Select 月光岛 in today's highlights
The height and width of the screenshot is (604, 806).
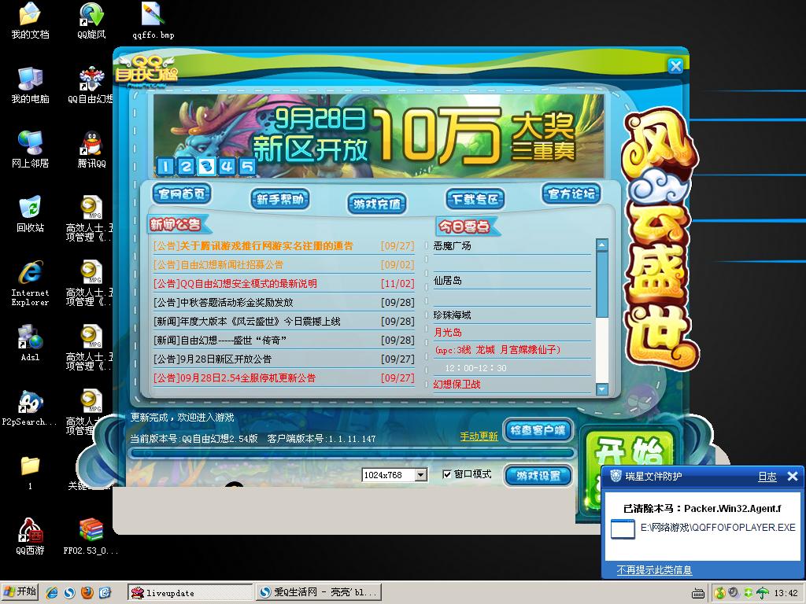coord(448,333)
